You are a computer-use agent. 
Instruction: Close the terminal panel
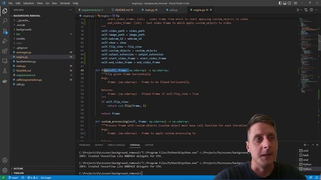point(317,144)
